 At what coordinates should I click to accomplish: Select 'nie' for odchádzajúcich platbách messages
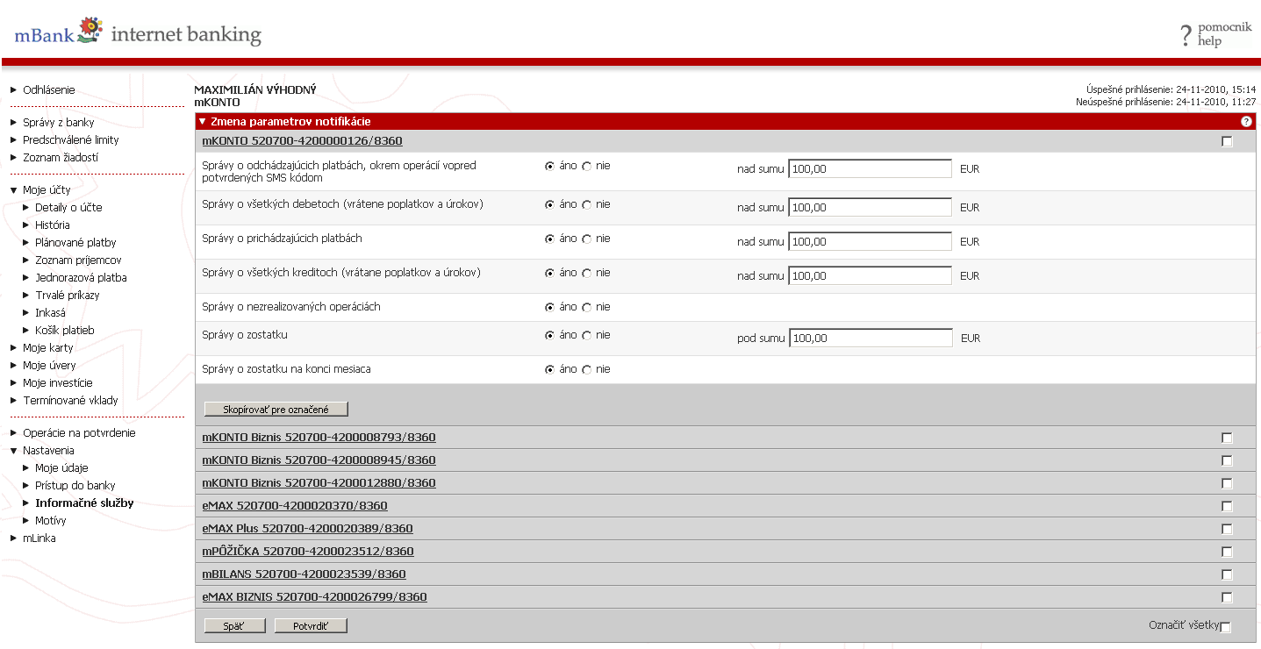click(586, 166)
